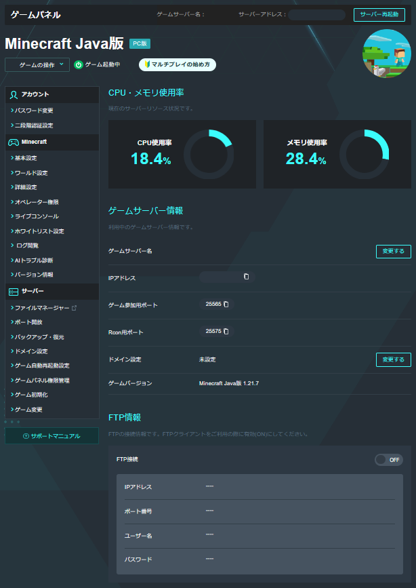The image size is (416, 588).
Task: Click the ゲーム参加用ポート label
Action: coord(133,305)
